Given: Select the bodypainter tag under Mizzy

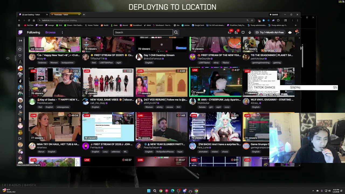Looking at the screenshot, I should click(67, 63).
